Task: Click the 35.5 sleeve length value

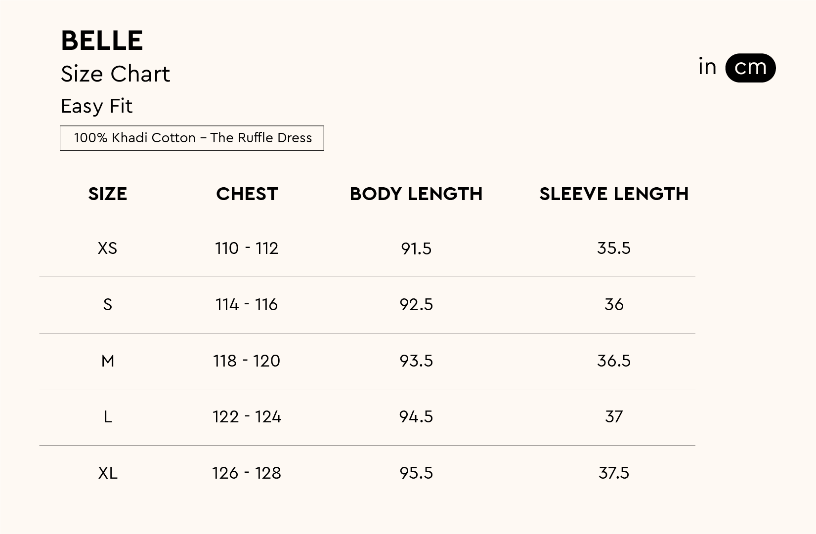Action: pos(614,248)
